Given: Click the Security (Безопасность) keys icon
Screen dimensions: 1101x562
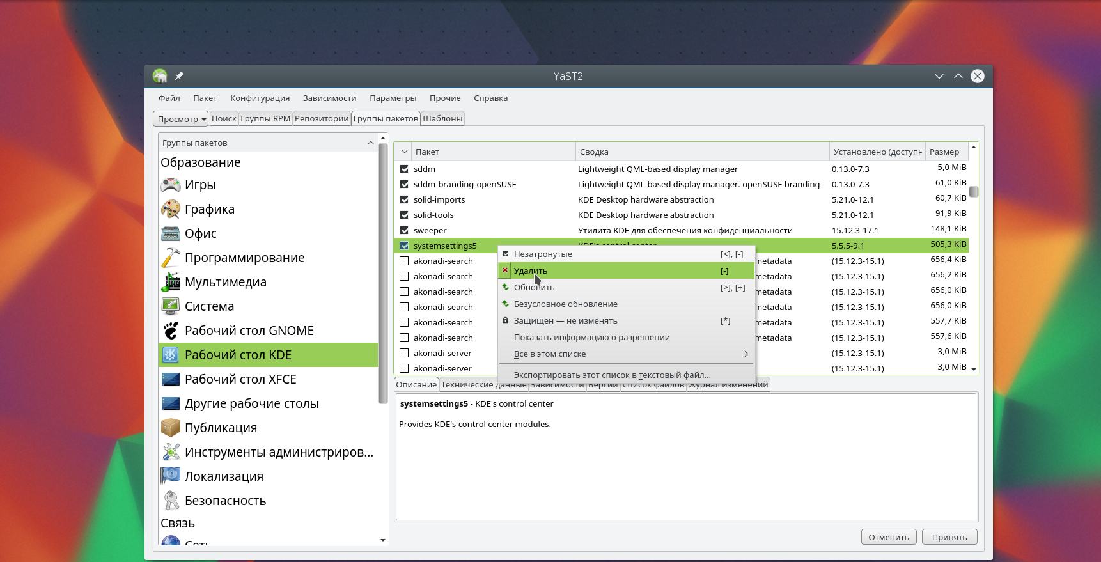Looking at the screenshot, I should (x=171, y=501).
